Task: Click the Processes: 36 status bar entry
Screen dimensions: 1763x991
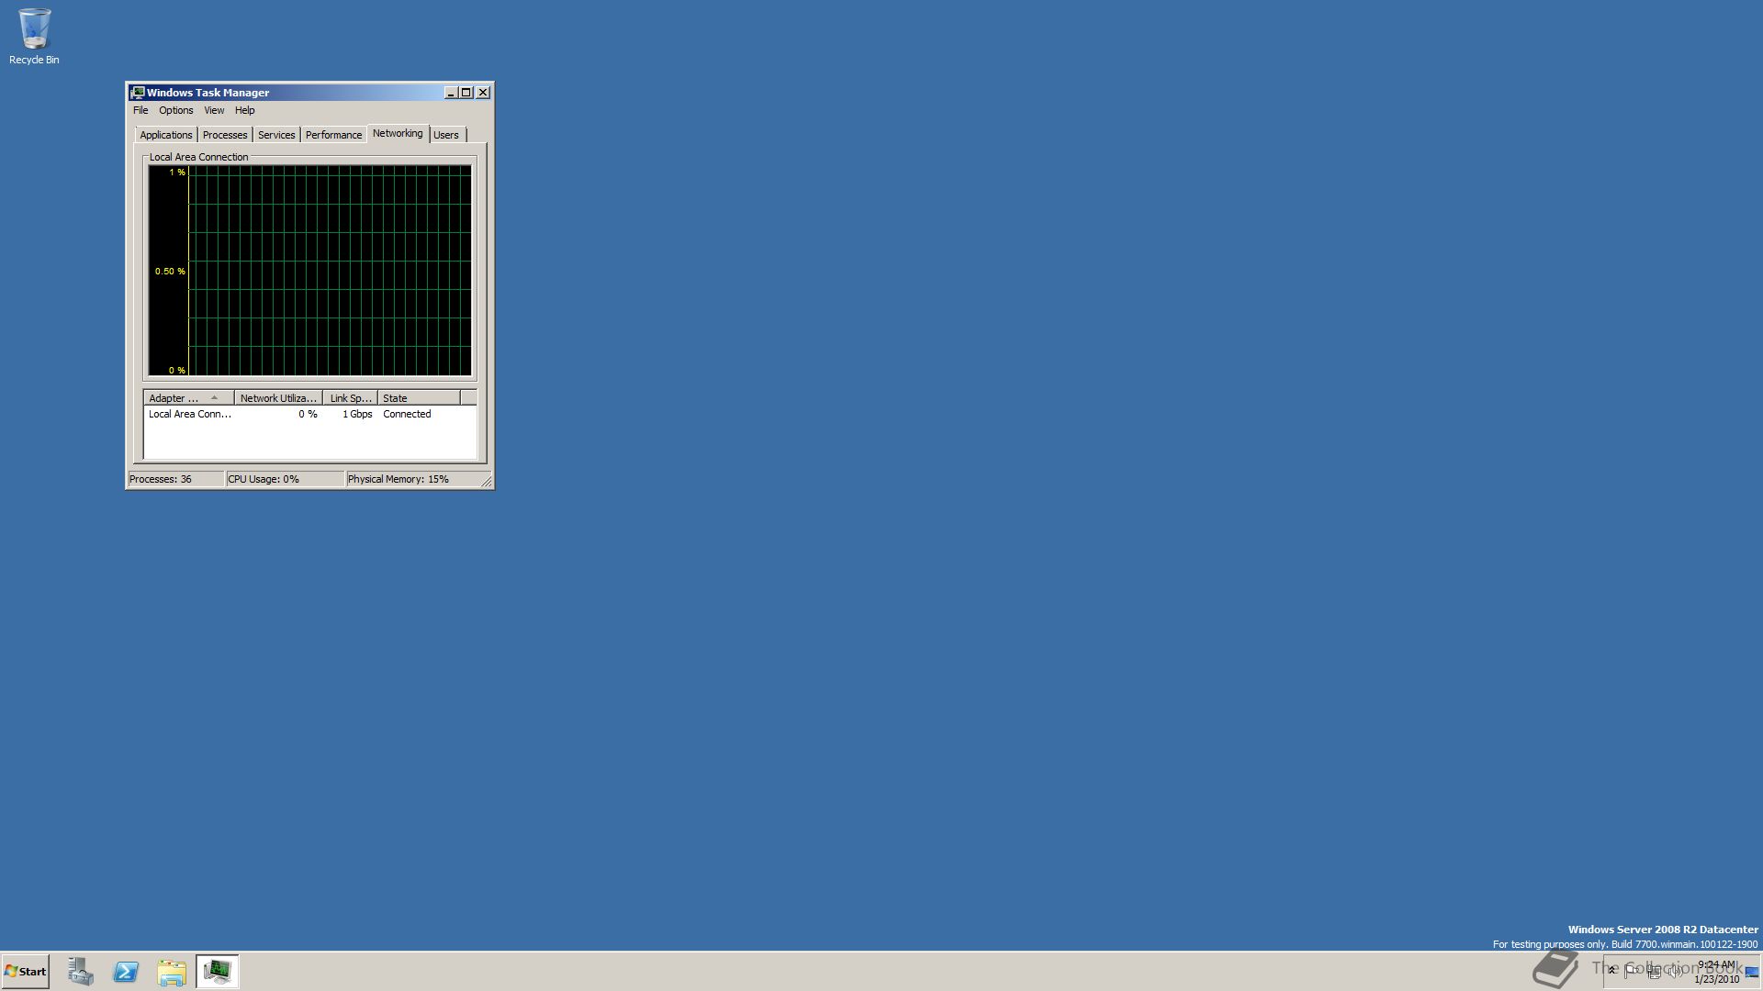Action: 174,479
